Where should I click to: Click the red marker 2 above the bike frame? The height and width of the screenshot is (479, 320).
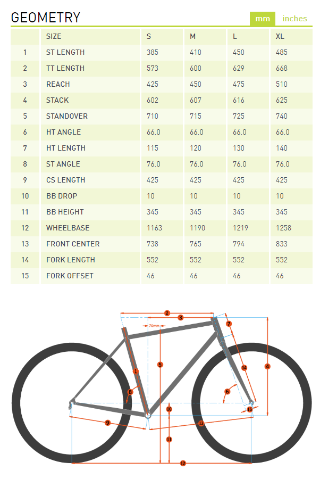coord(167,313)
